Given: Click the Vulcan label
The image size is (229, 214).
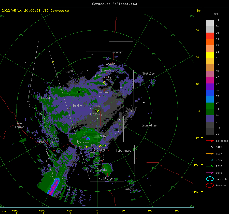Looking at the screenshot, I should coord(129,189).
